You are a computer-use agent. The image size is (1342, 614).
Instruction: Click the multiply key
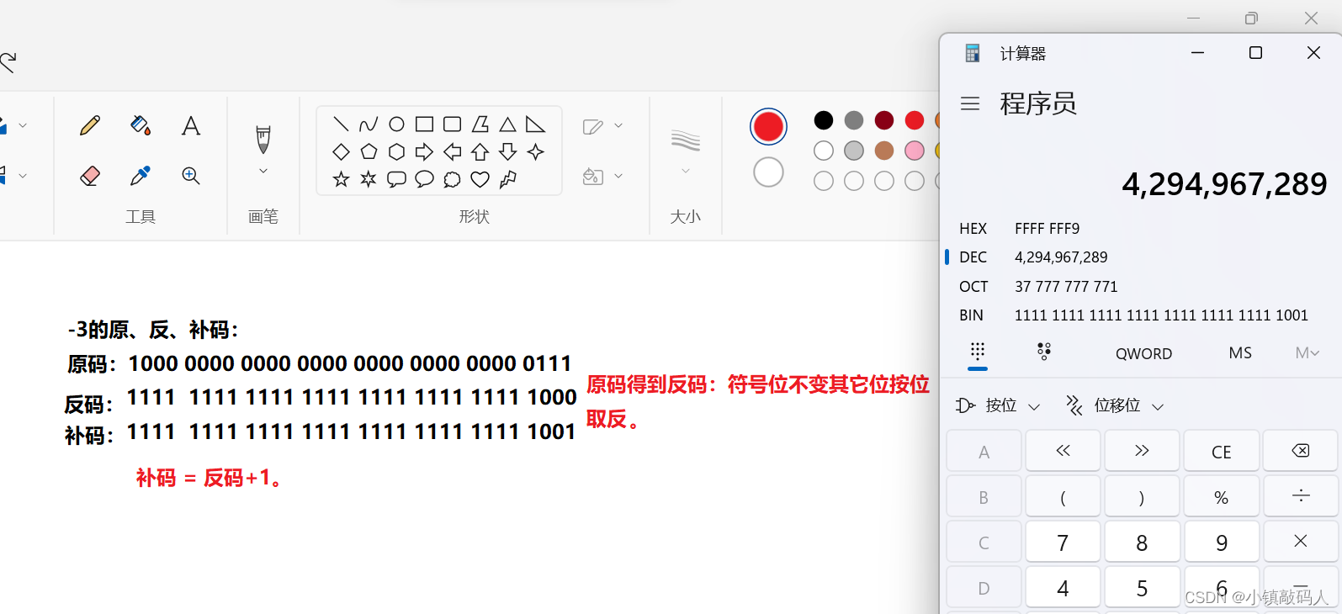pyautogui.click(x=1301, y=542)
